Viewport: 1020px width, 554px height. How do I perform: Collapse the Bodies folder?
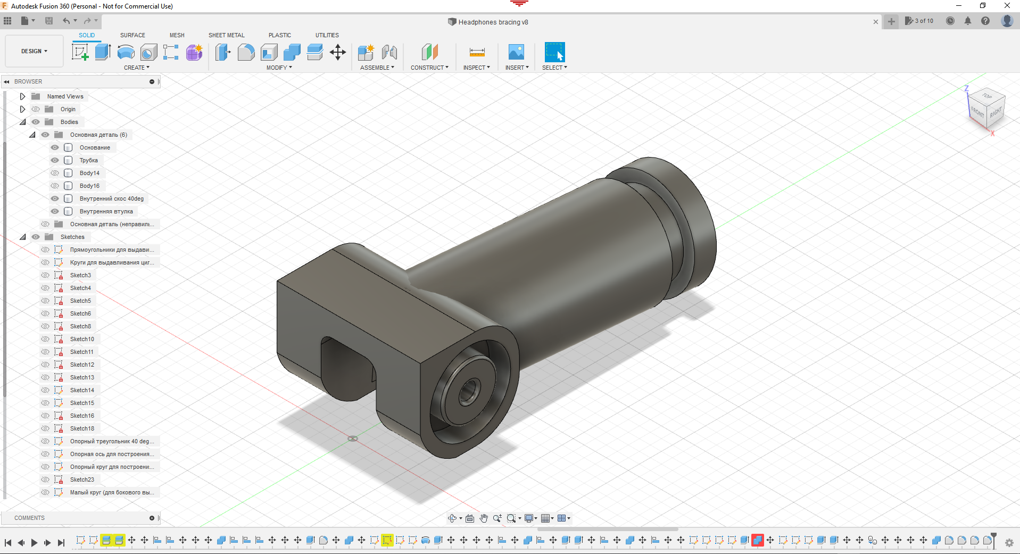(22, 122)
